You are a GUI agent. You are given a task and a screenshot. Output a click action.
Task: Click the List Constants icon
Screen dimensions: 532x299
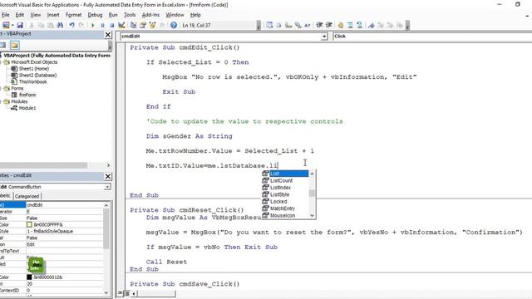coord(278,25)
